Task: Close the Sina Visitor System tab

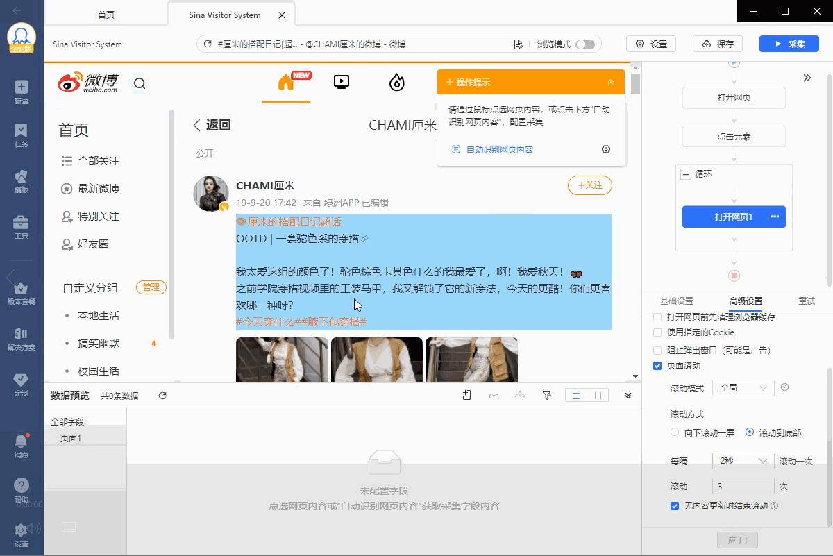Action: coord(280,15)
